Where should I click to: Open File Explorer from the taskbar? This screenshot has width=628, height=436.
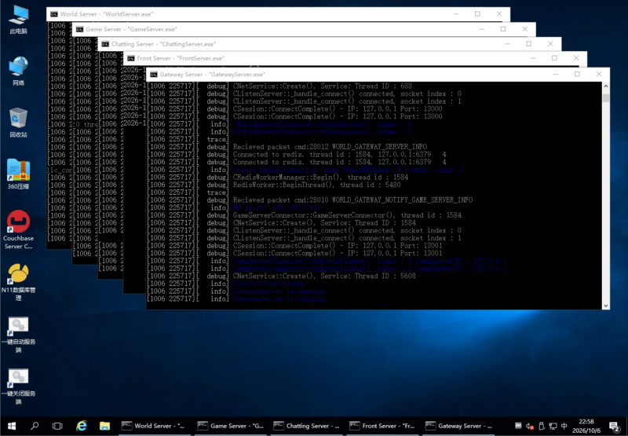click(x=105, y=426)
